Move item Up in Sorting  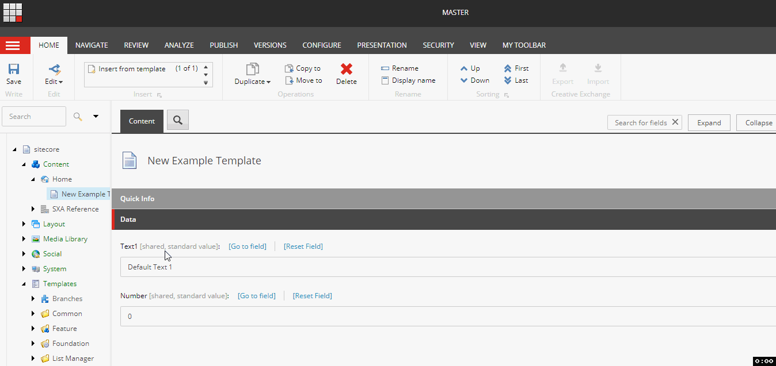click(x=470, y=68)
